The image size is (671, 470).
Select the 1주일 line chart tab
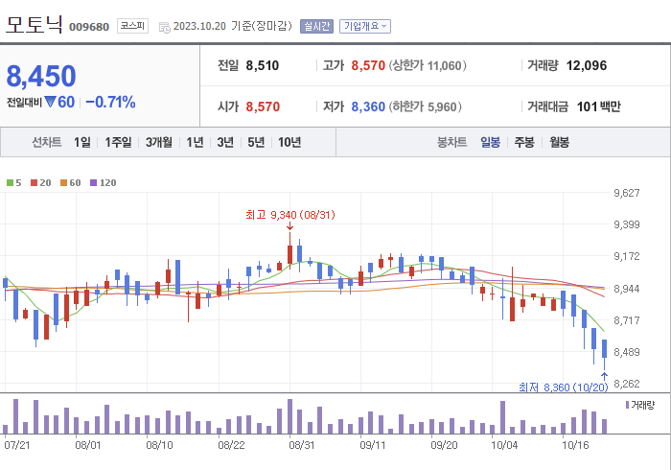pyautogui.click(x=118, y=142)
